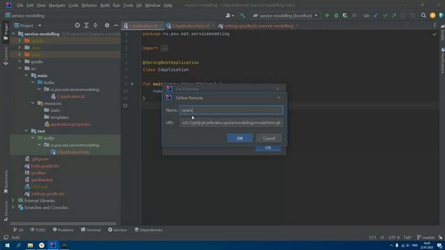Push commits with the green Git arrow
The width and height of the screenshot is (445, 250).
coord(394,15)
